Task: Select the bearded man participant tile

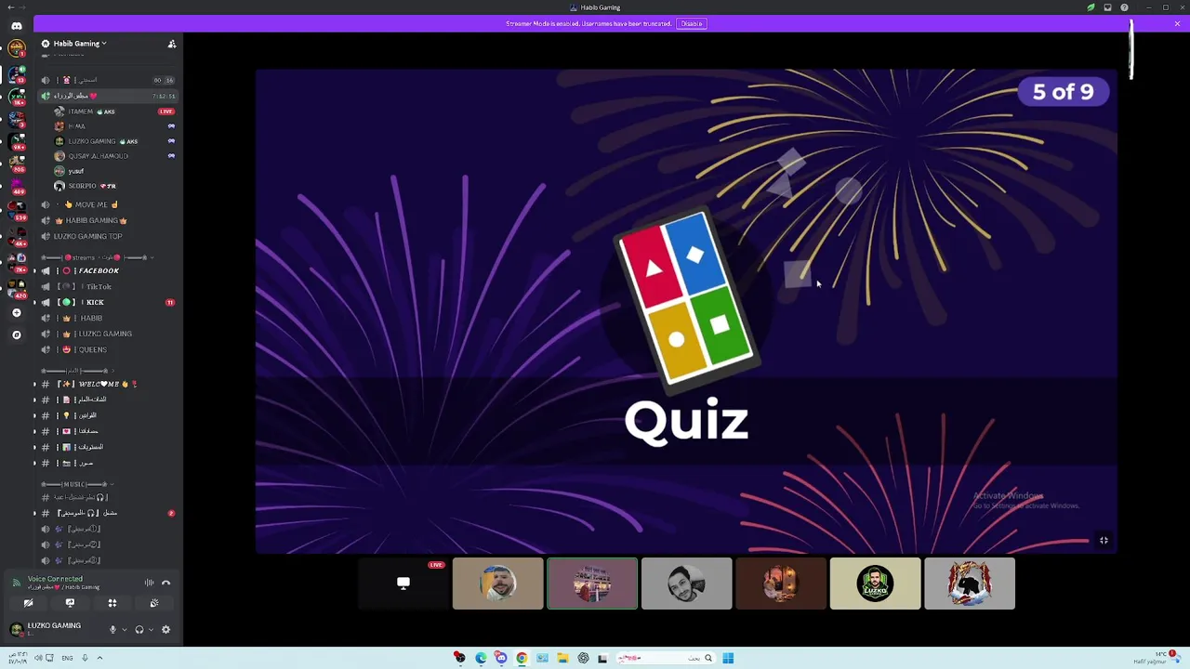Action: click(x=497, y=584)
